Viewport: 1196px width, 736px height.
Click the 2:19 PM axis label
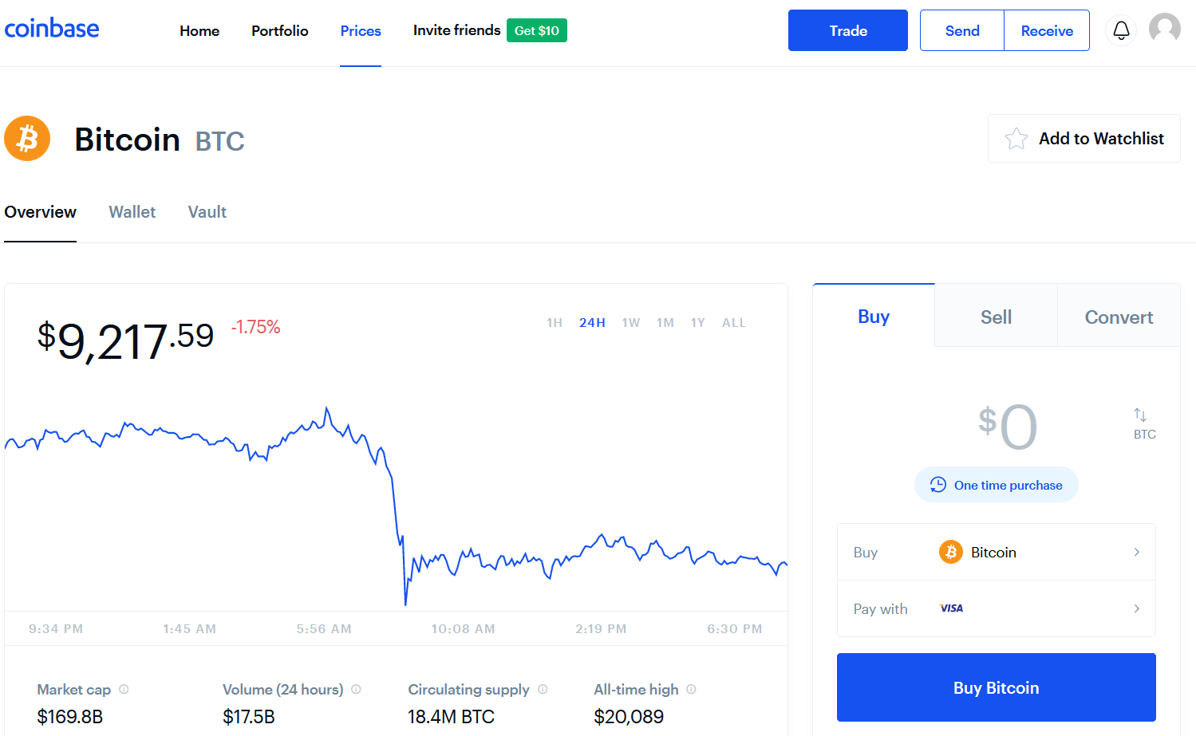coord(601,629)
